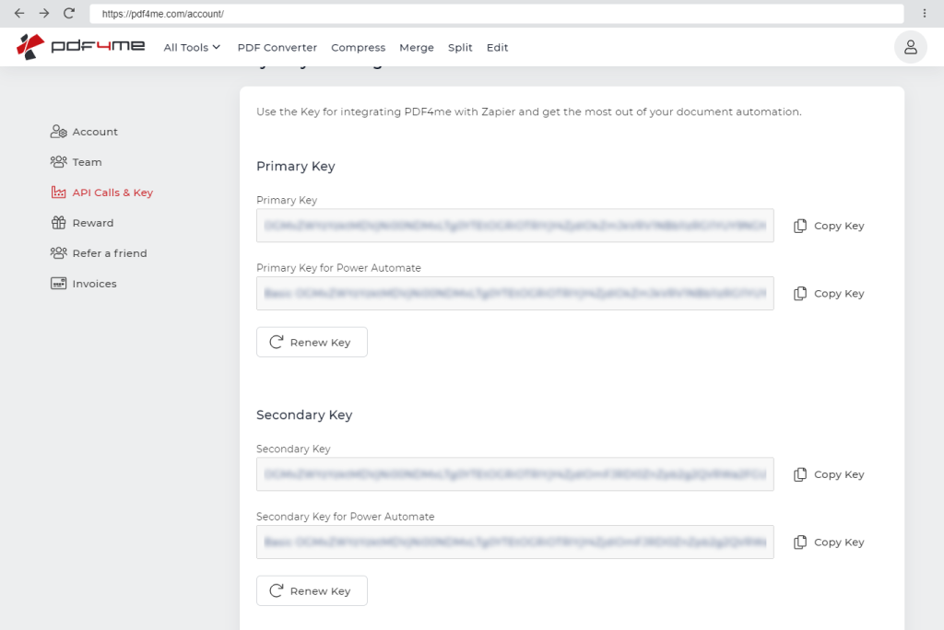The height and width of the screenshot is (630, 944).
Task: Open the browser three-dot menu
Action: tap(924, 14)
